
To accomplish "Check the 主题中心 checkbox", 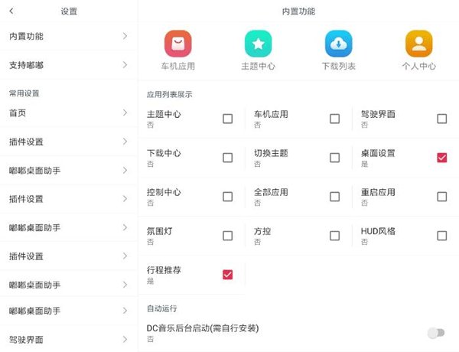I will click(x=227, y=119).
